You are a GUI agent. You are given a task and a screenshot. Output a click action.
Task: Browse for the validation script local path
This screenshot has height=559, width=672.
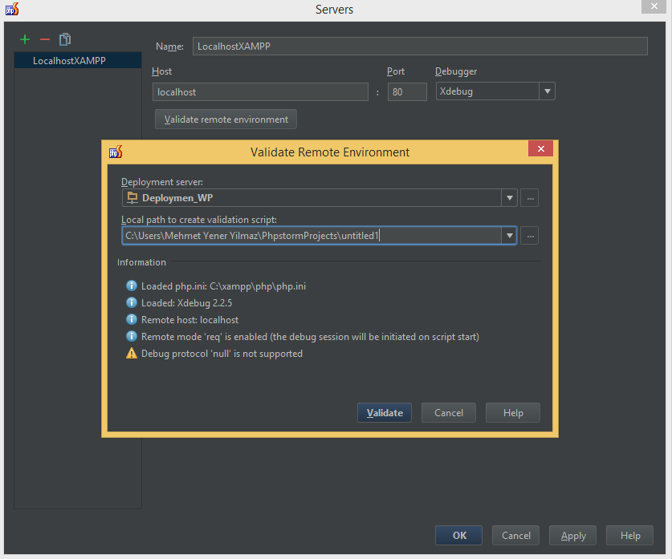pos(529,235)
